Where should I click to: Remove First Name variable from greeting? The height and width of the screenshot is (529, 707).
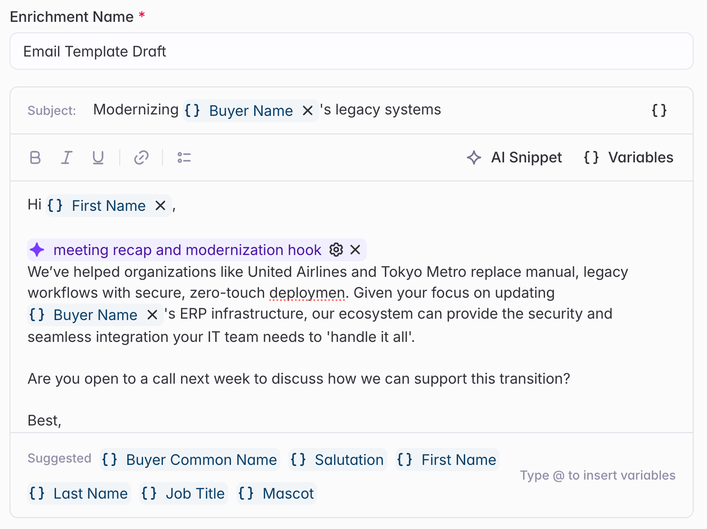160,206
